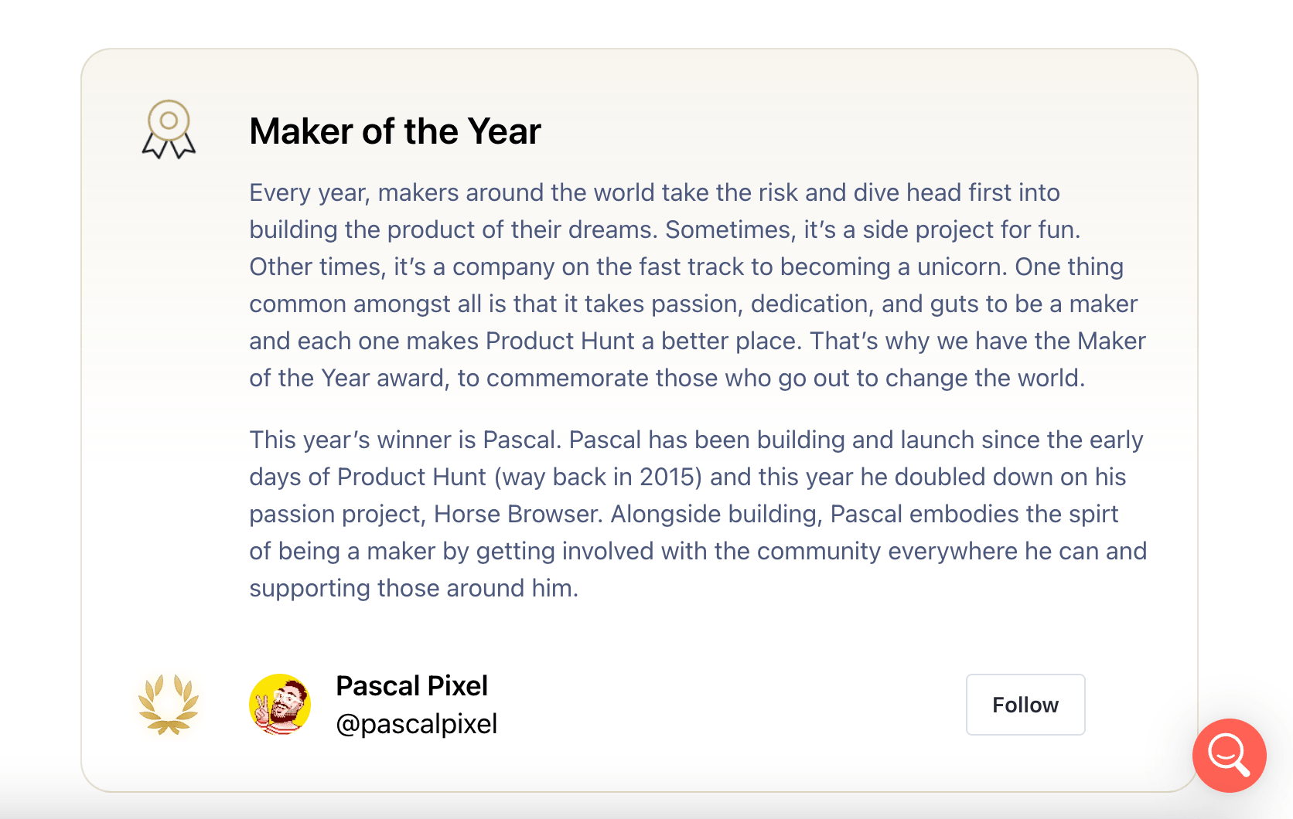Click Pascal Pixel's avatar picture
This screenshot has height=819, width=1293.
[280, 704]
